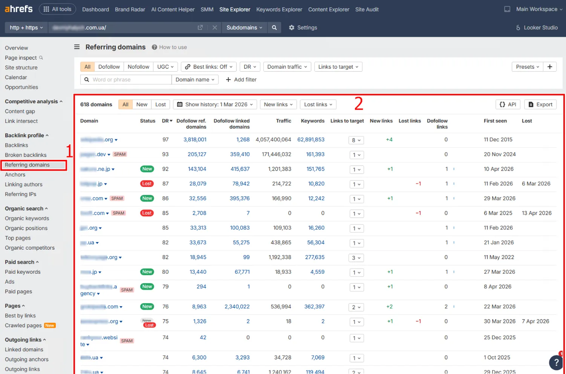
Task: Switch to the Lost domains toggle
Action: tap(161, 104)
